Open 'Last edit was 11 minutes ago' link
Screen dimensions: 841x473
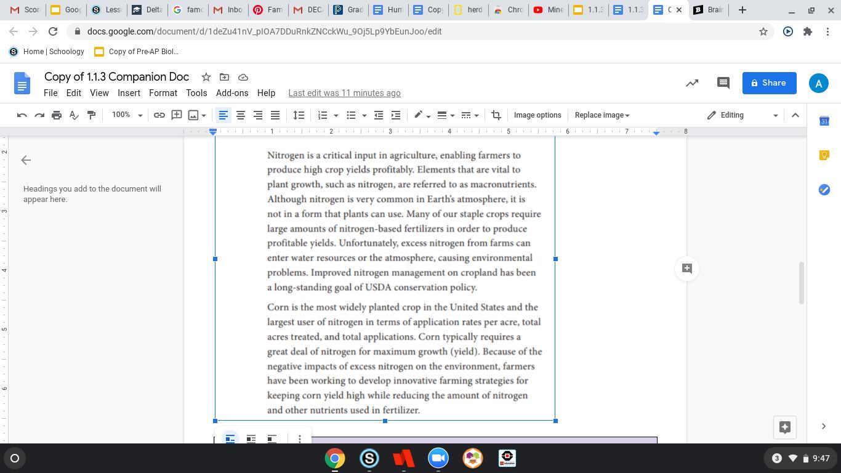(344, 93)
